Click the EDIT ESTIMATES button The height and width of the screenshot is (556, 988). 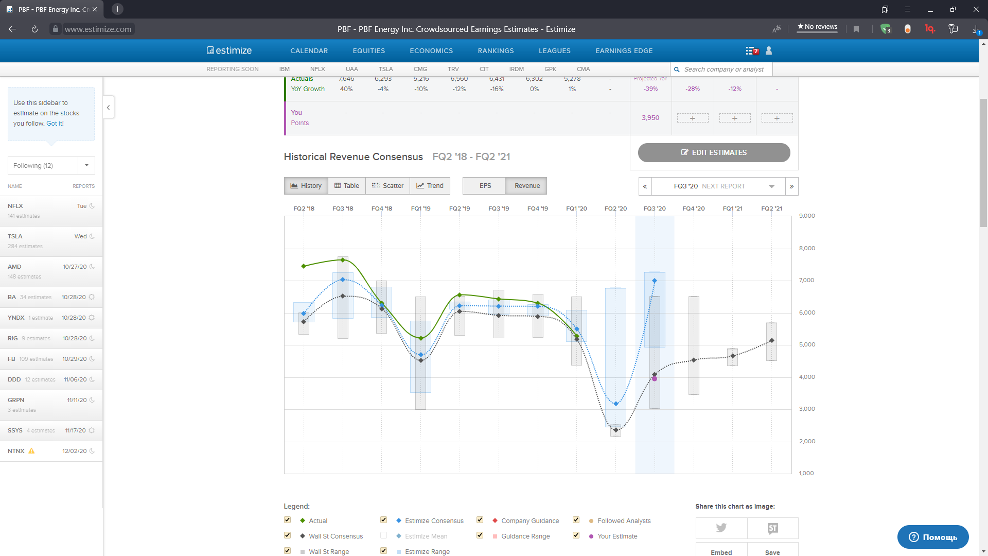pyautogui.click(x=714, y=153)
